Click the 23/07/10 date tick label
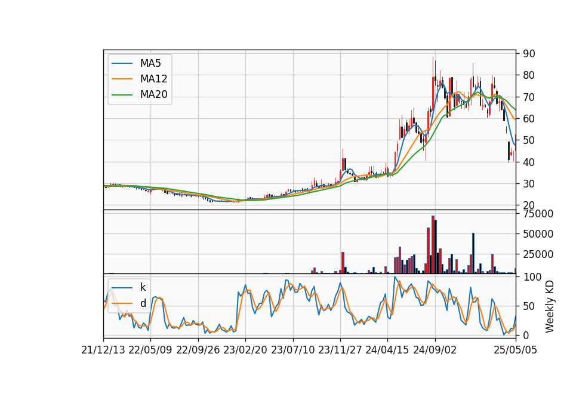Viewport: 573px width, 412px height. click(292, 350)
